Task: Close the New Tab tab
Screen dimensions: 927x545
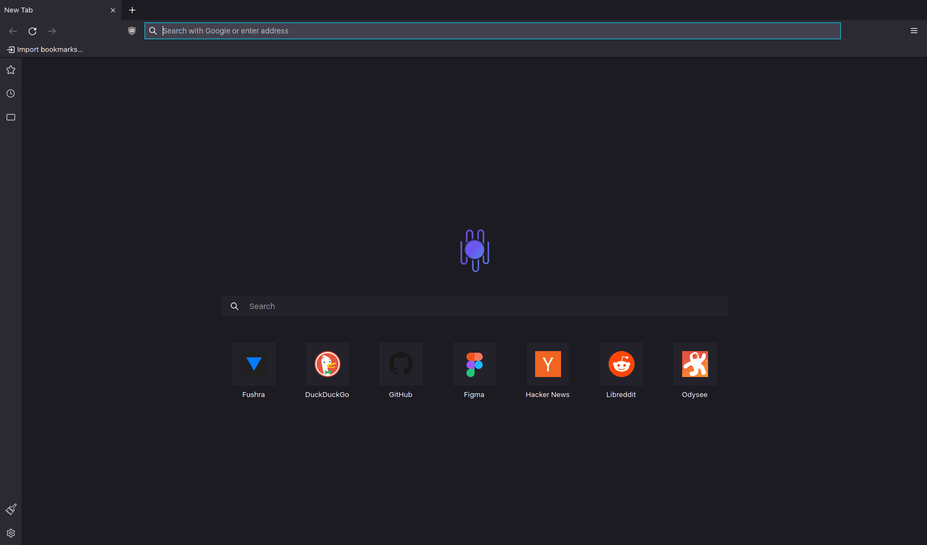Action: point(113,10)
